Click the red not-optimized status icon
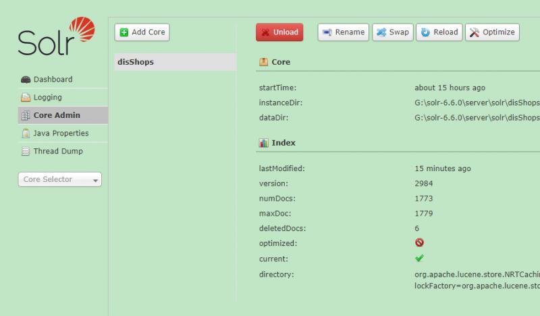The width and height of the screenshot is (540, 316). pos(419,243)
